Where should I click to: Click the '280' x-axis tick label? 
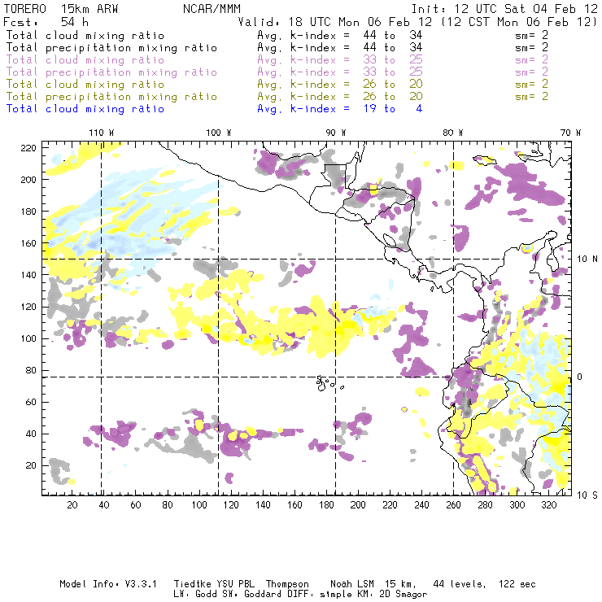click(486, 505)
